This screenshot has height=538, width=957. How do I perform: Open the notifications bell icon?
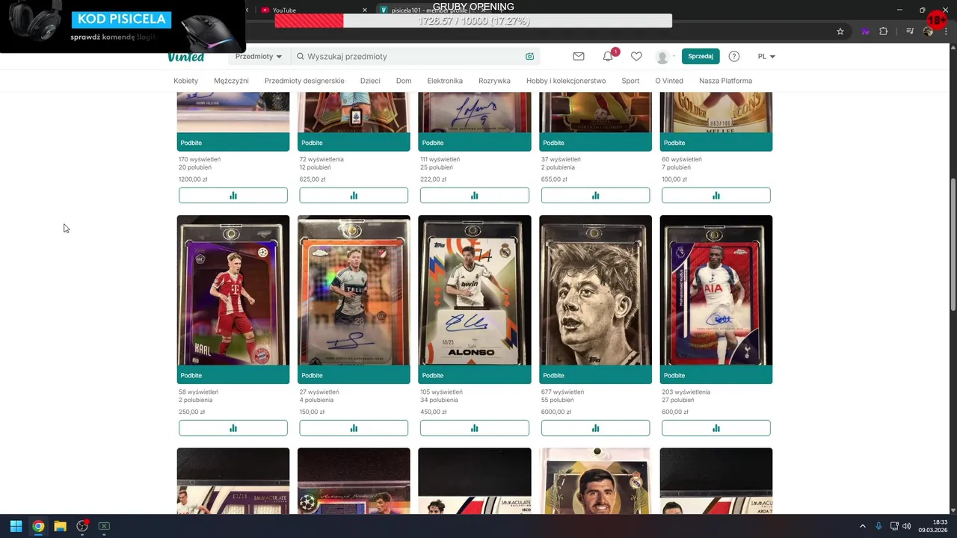[x=608, y=56]
